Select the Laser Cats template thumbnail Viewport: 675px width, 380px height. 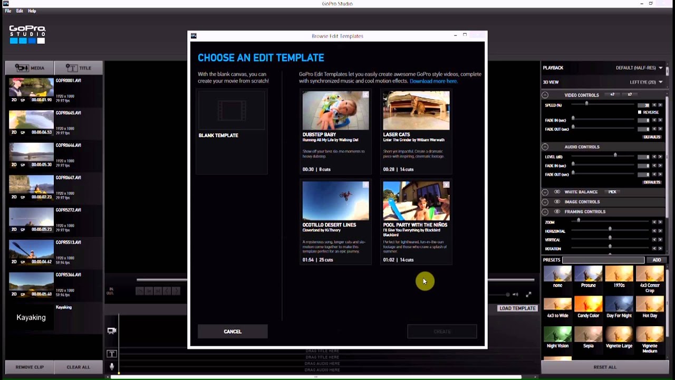[416, 110]
